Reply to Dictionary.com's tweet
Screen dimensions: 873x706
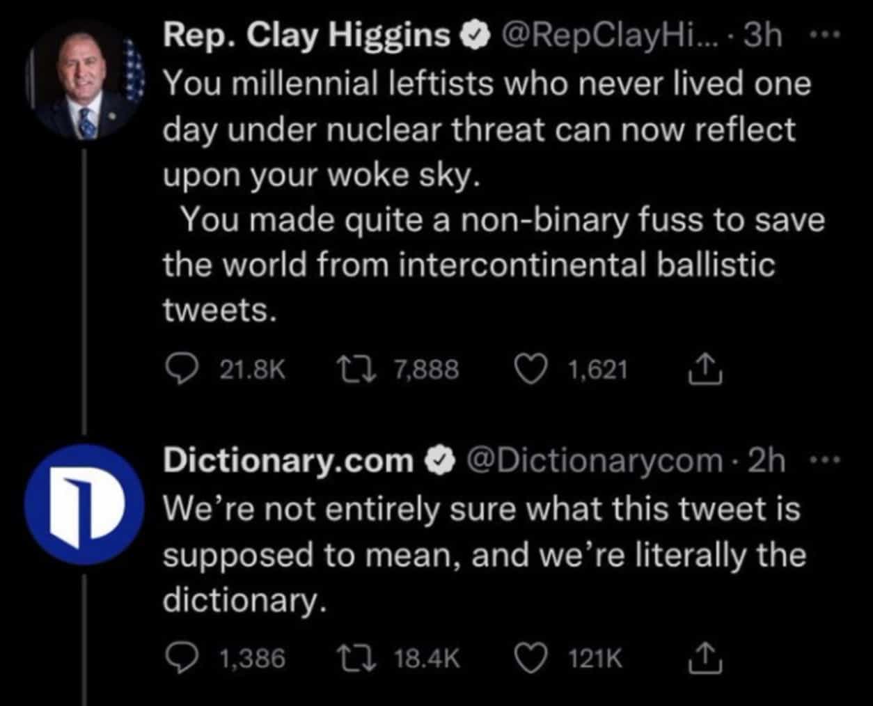[x=183, y=657]
